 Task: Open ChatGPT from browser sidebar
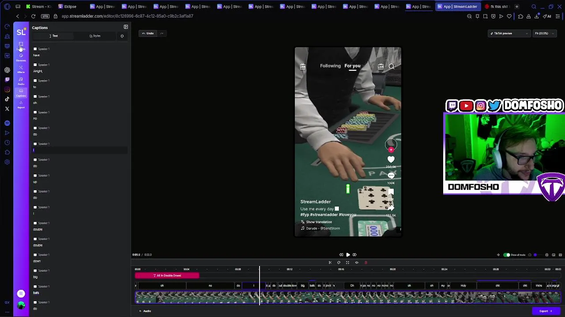click(7, 70)
